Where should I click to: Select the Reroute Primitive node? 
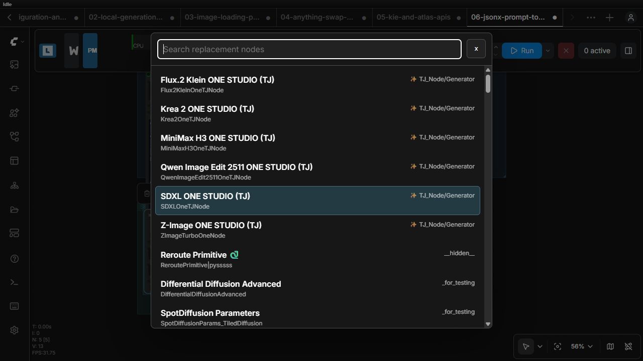pyautogui.click(x=317, y=259)
